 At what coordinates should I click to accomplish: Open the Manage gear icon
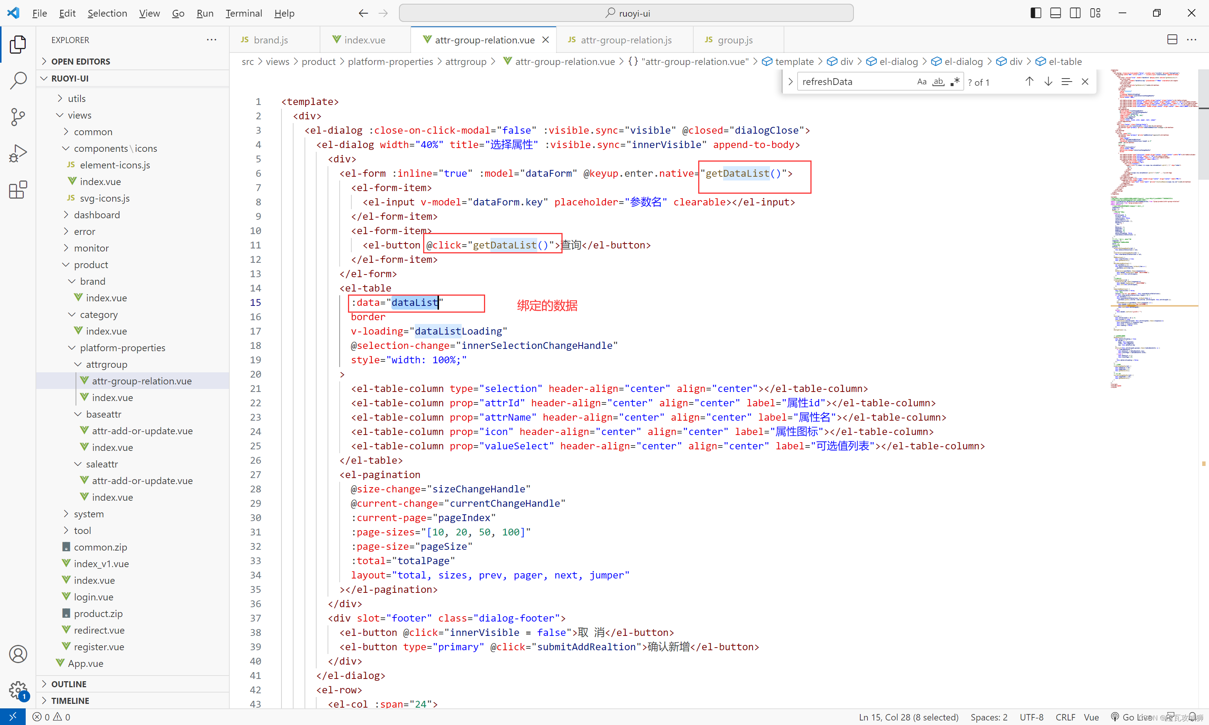point(18,690)
